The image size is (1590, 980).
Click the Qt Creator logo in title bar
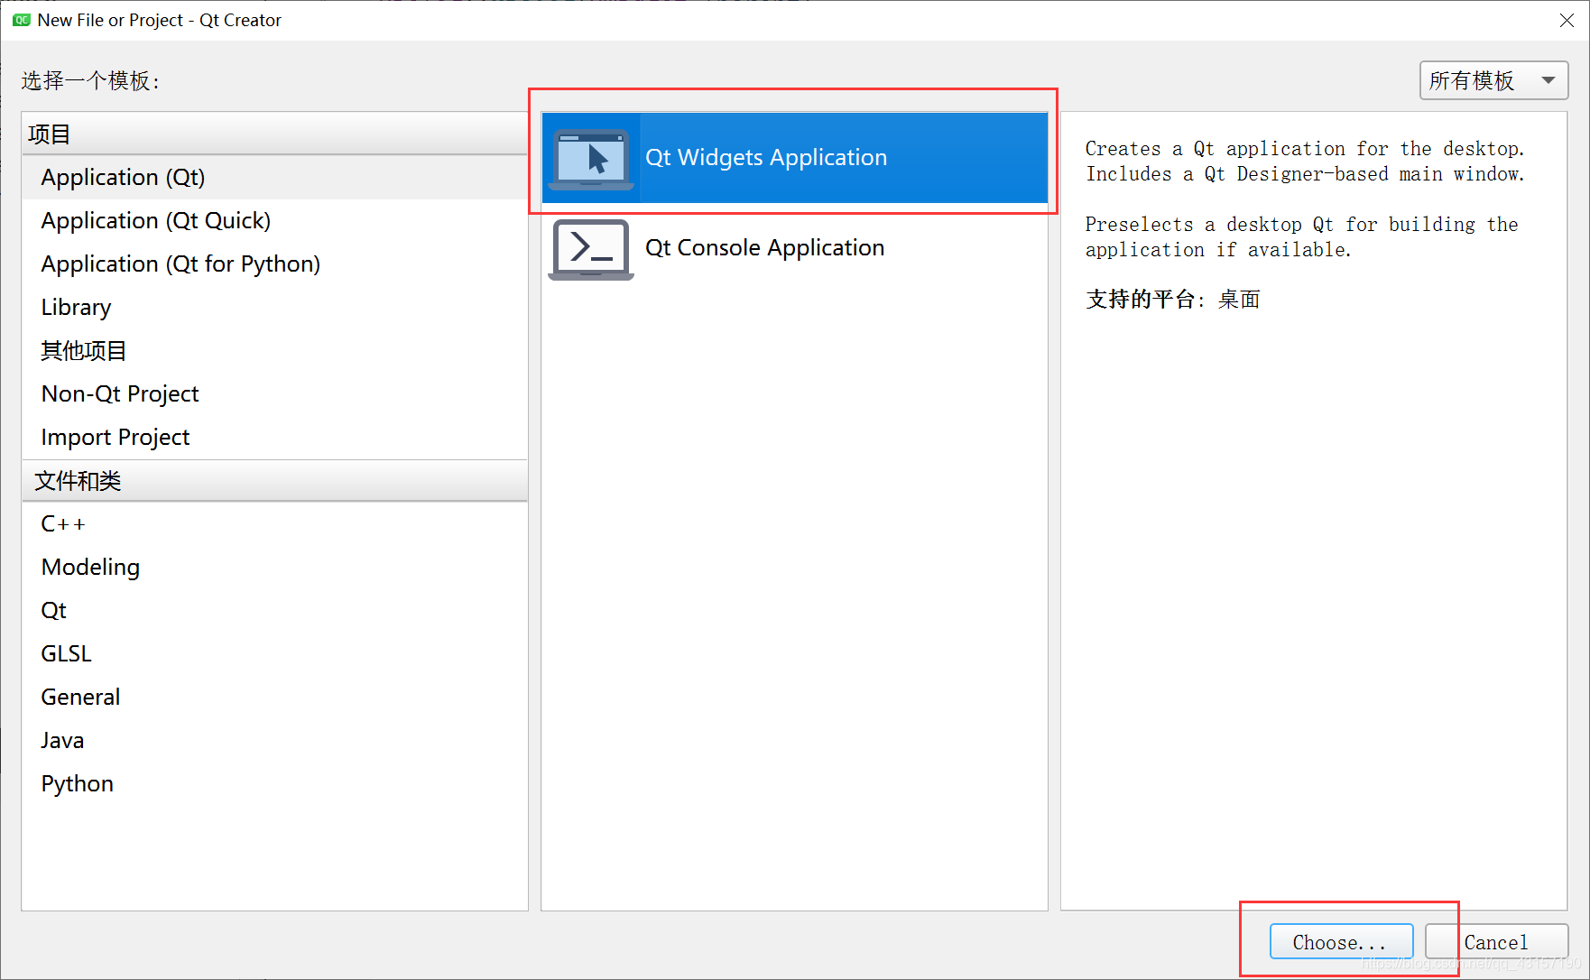tap(20, 20)
